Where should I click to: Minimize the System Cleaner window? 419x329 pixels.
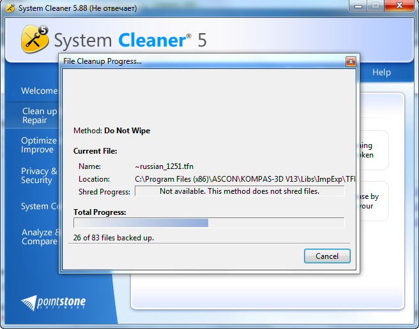point(358,6)
